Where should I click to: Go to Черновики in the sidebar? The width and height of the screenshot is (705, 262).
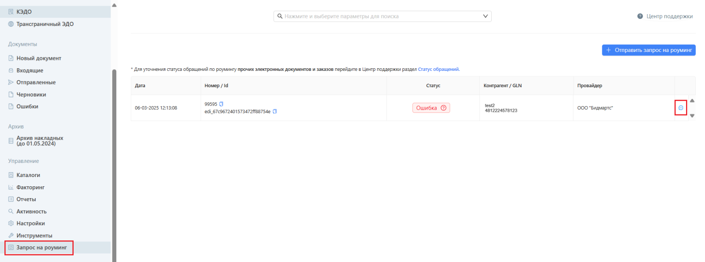[x=31, y=95]
